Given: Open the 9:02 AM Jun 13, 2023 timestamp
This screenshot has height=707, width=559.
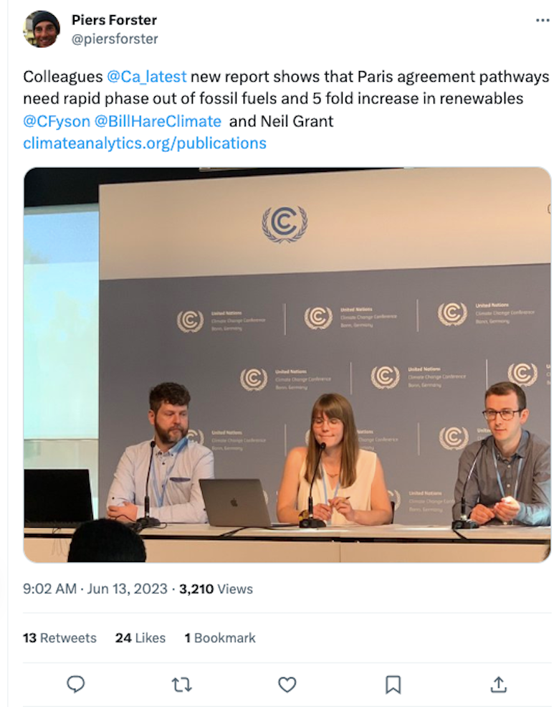Looking at the screenshot, I should (x=95, y=589).
